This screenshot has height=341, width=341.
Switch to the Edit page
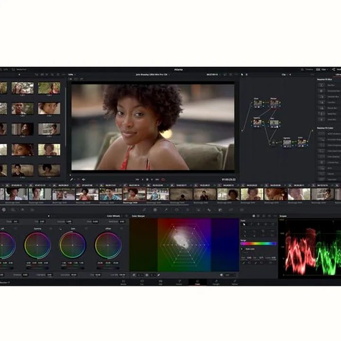(160, 282)
